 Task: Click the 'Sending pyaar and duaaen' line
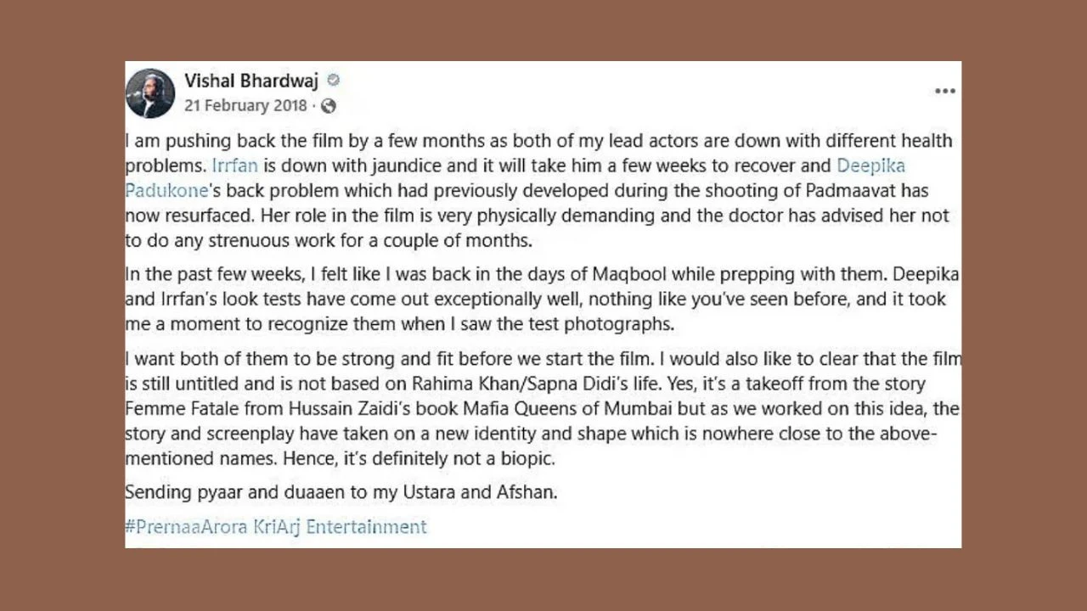(x=341, y=492)
